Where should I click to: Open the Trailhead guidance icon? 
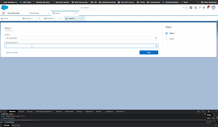point(196,8)
